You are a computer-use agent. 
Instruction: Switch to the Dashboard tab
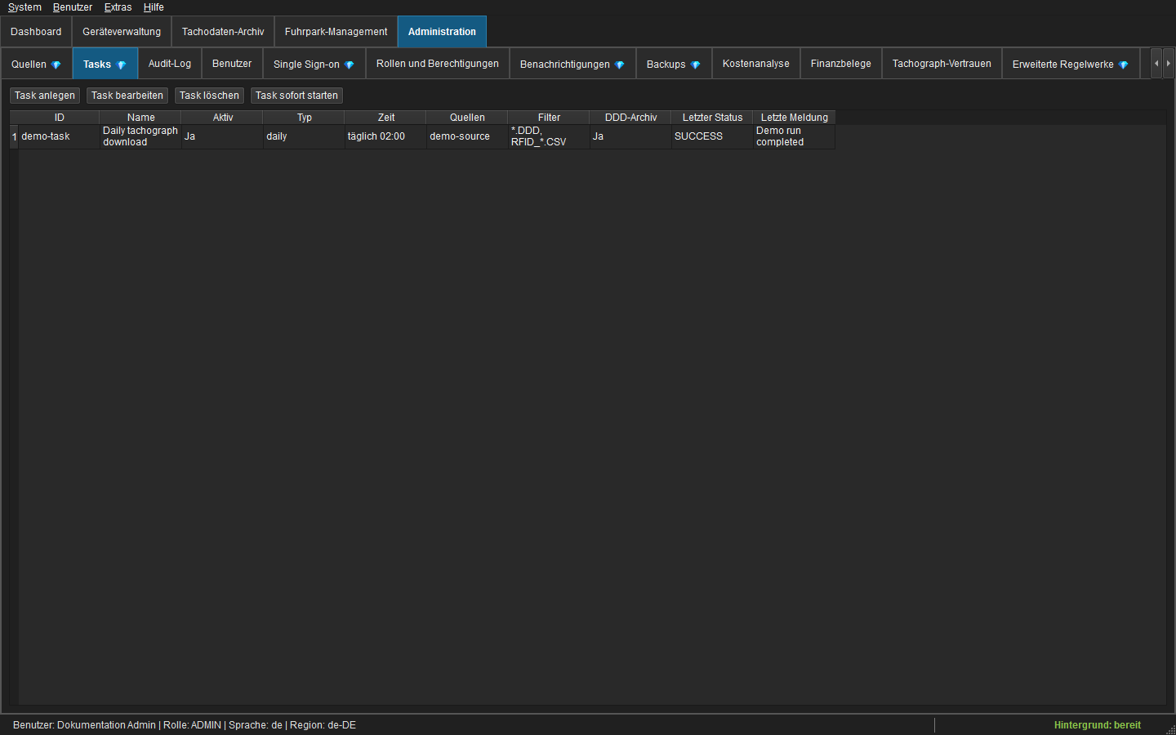[x=36, y=32]
